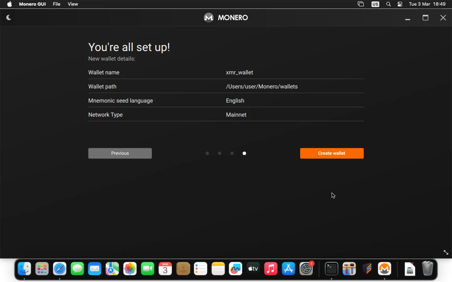
Task: Maximize the Monero window
Action: point(425,18)
